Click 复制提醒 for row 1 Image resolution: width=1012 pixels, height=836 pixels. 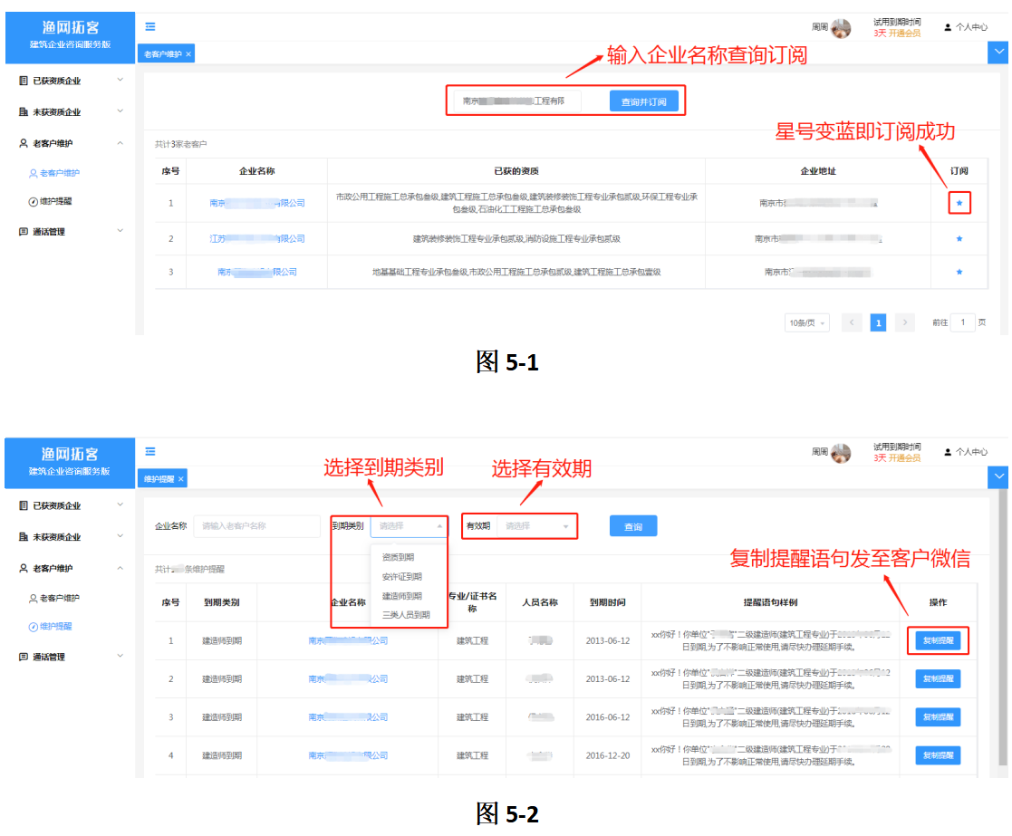coord(938,640)
